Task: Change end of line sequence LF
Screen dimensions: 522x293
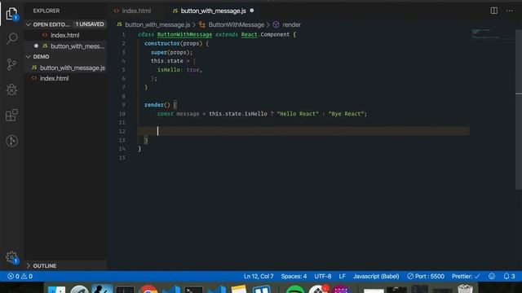Action: (342, 276)
